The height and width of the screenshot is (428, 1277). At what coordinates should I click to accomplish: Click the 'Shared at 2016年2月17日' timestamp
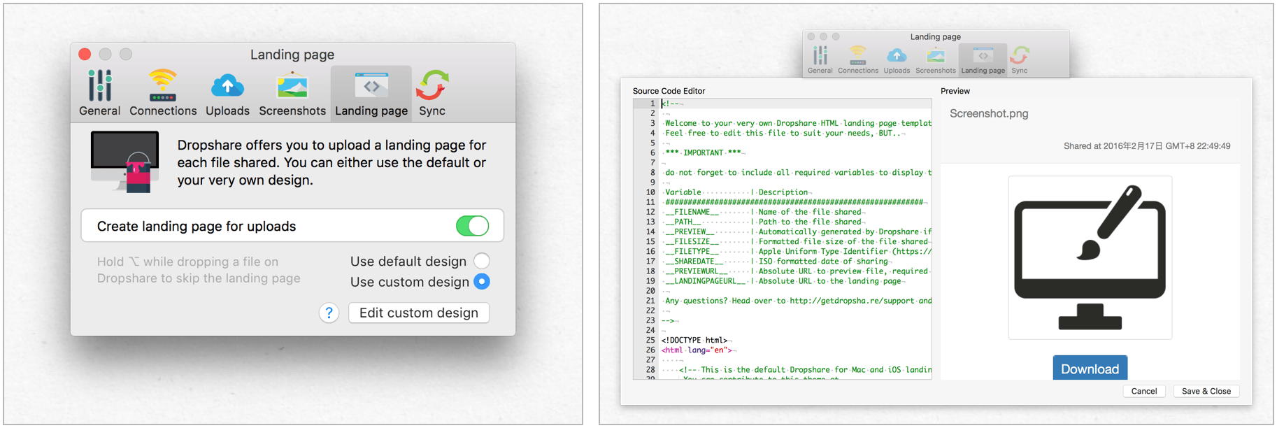[1147, 146]
